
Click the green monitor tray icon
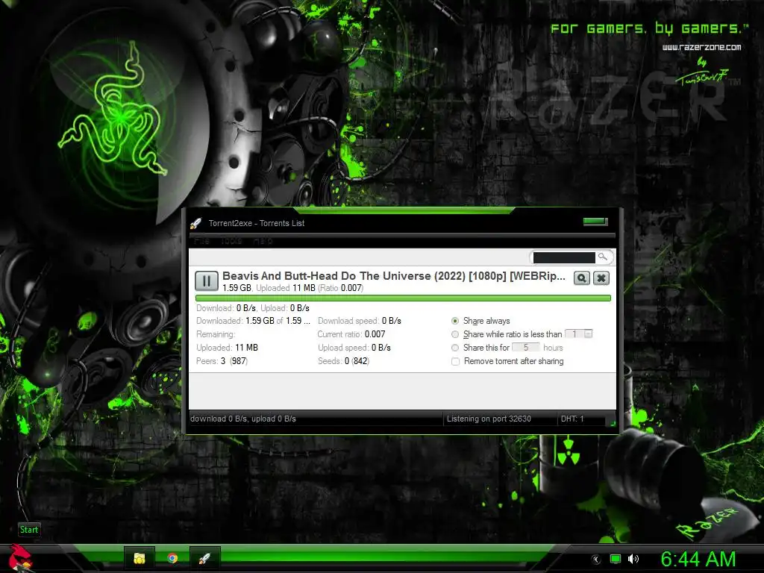[x=616, y=559]
